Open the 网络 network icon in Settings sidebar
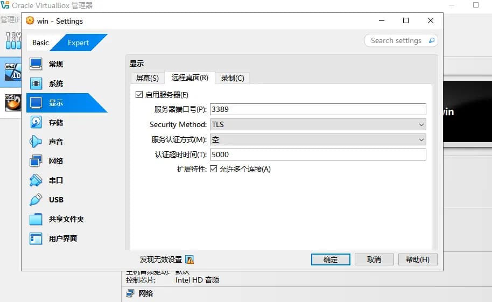This screenshot has width=492, height=302. tap(36, 161)
